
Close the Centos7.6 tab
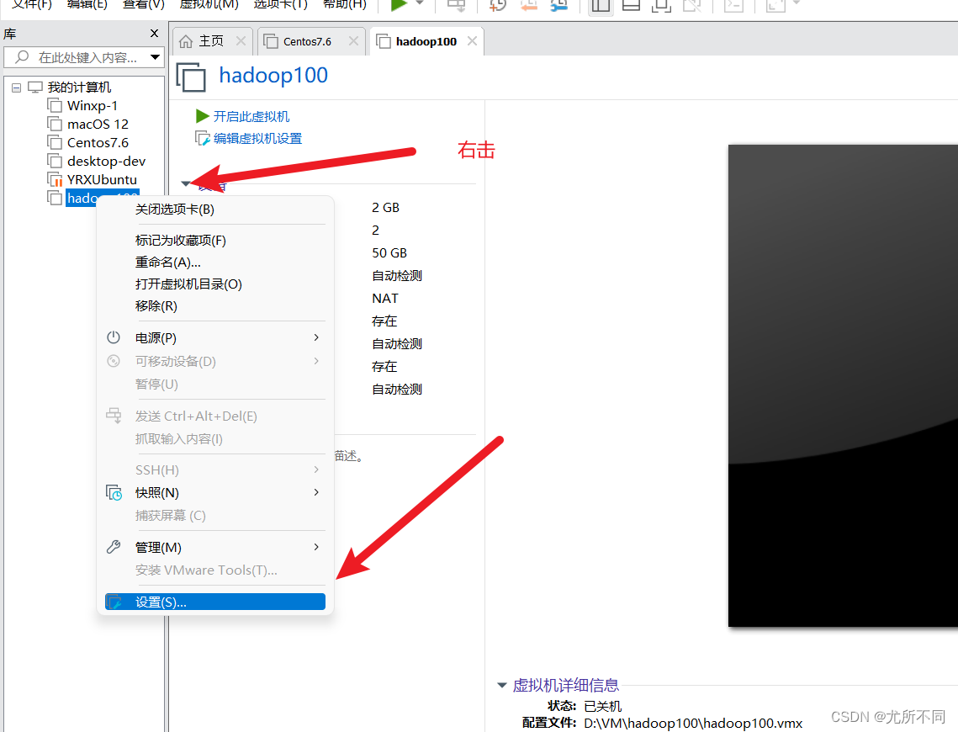(353, 41)
